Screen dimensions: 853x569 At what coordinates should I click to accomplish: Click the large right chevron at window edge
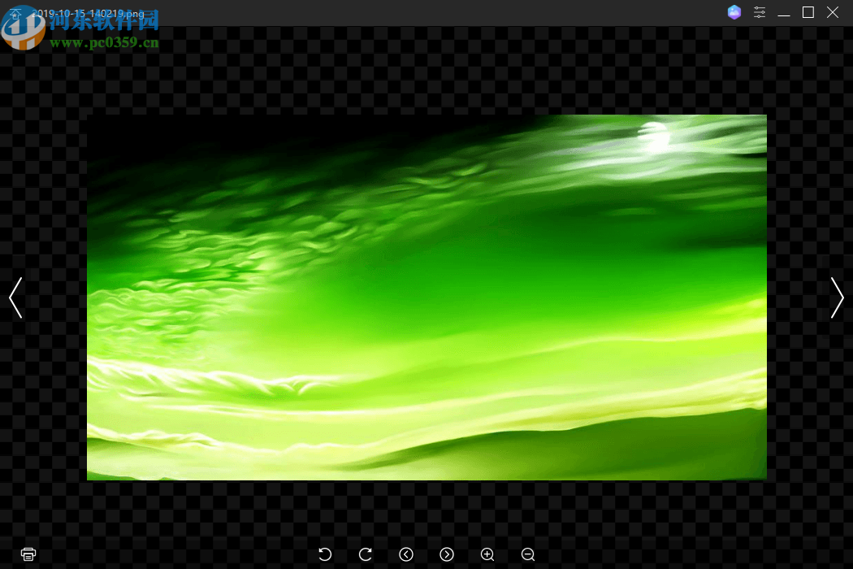837,298
